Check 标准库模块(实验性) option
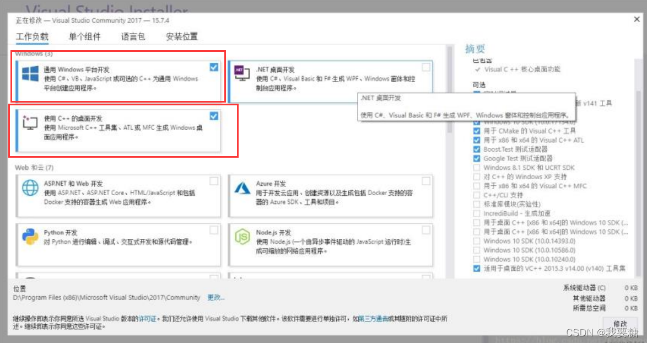 click(x=477, y=205)
